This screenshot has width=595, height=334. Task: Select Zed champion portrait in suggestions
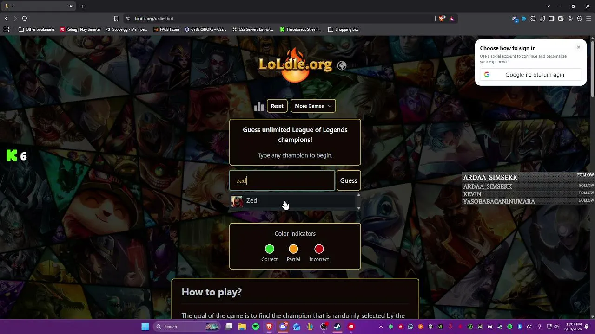point(237,201)
